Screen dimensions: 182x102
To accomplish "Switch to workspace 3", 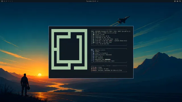I will (8, 1).
